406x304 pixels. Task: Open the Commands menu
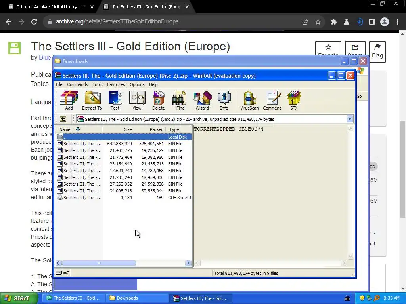point(77,84)
